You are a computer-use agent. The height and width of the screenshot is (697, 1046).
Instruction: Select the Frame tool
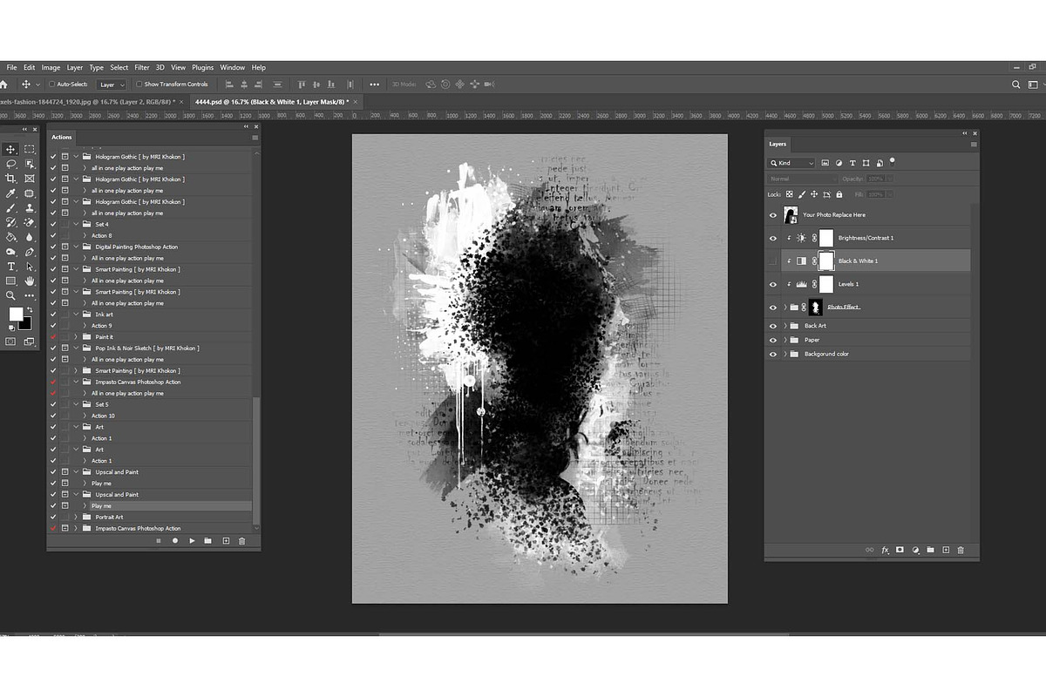pyautogui.click(x=30, y=179)
